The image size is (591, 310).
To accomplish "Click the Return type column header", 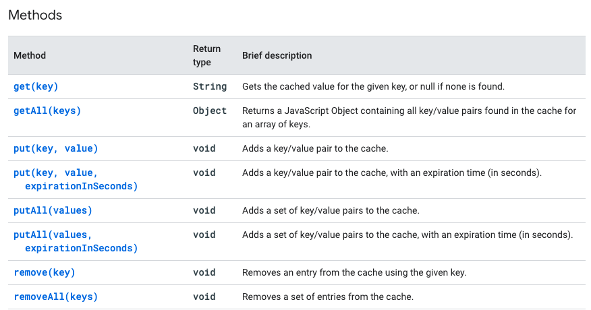I will [x=206, y=55].
